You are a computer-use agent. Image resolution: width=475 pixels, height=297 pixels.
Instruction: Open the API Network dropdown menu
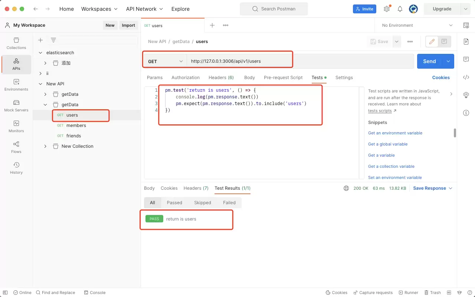click(x=144, y=9)
